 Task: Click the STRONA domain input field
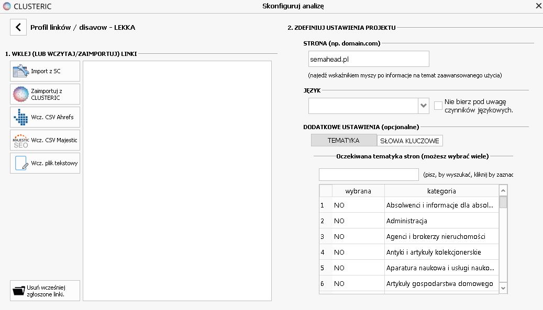[x=369, y=59]
